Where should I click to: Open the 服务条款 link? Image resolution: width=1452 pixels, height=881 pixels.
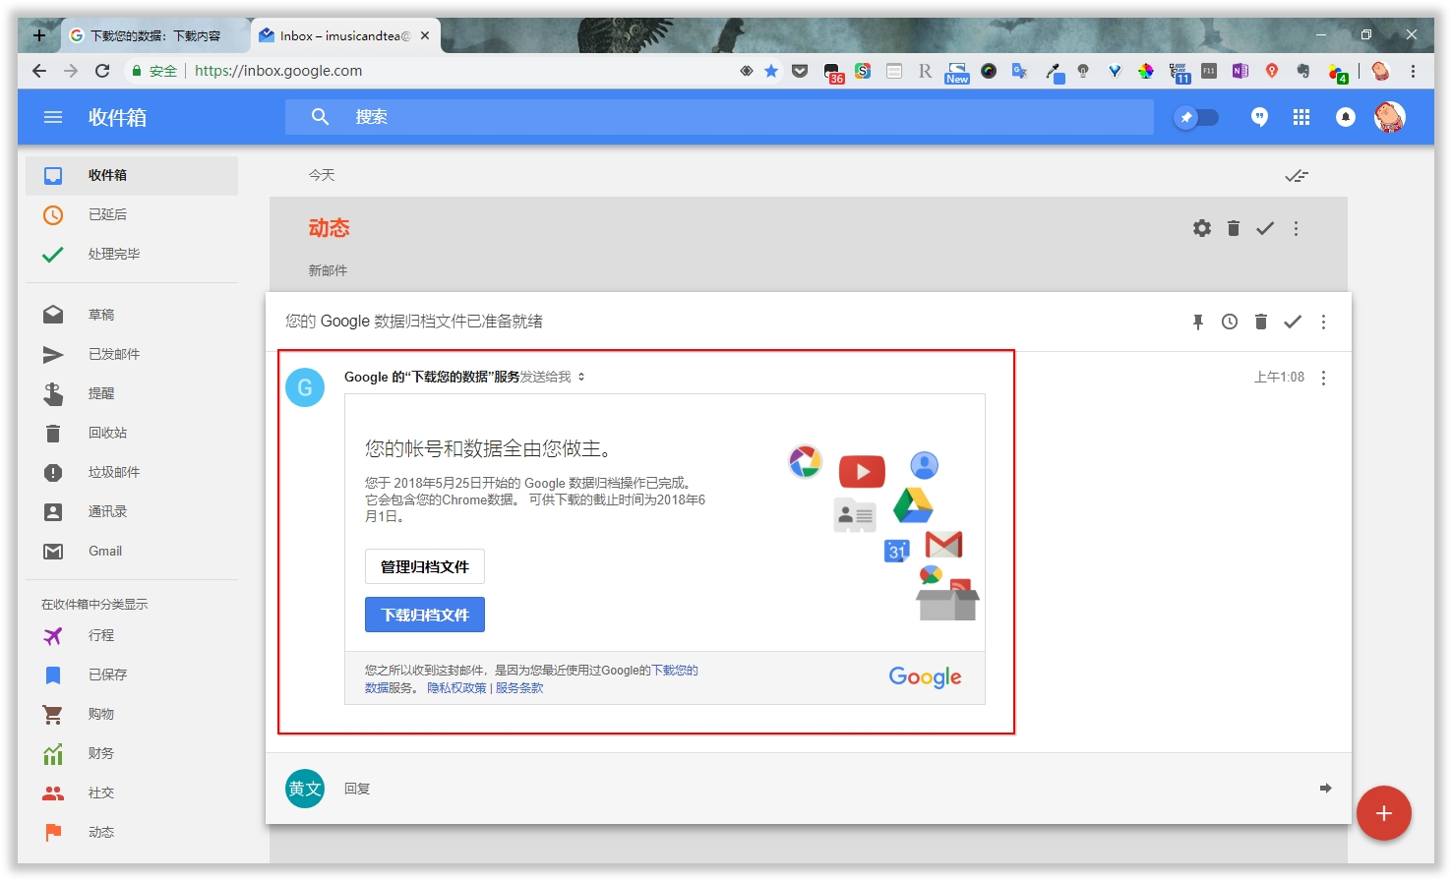pyautogui.click(x=519, y=688)
